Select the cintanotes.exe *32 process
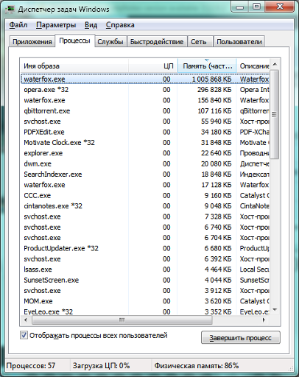Screen dimensions: 299x377 click(x=145, y=206)
